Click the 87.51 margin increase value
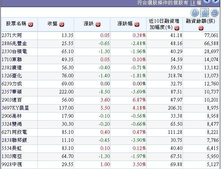 176,92
